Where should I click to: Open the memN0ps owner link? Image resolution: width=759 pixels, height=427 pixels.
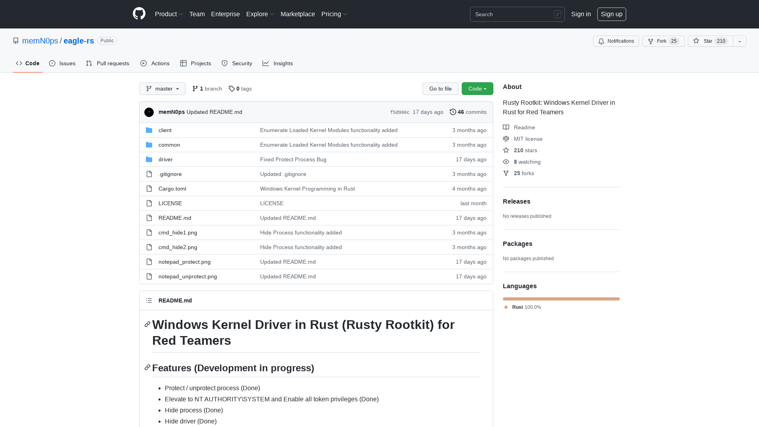[40, 41]
